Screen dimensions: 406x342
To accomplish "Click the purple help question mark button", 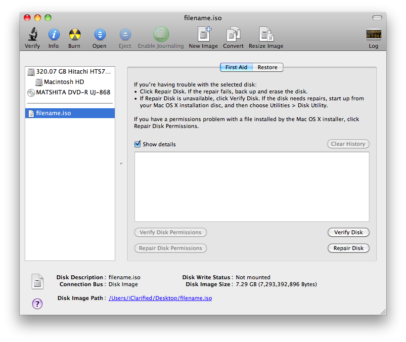I will [x=37, y=304].
